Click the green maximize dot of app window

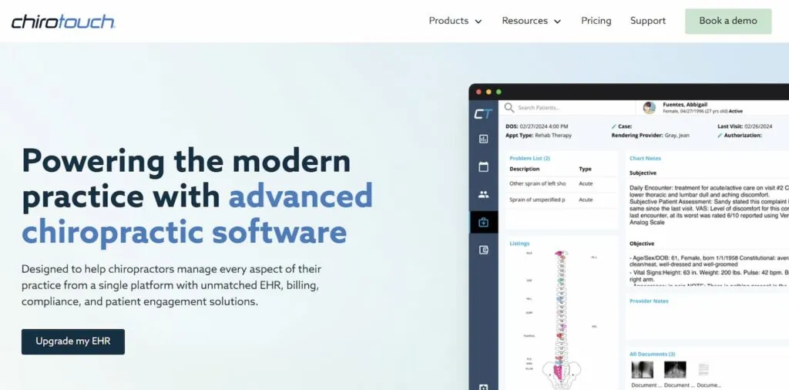tap(499, 92)
